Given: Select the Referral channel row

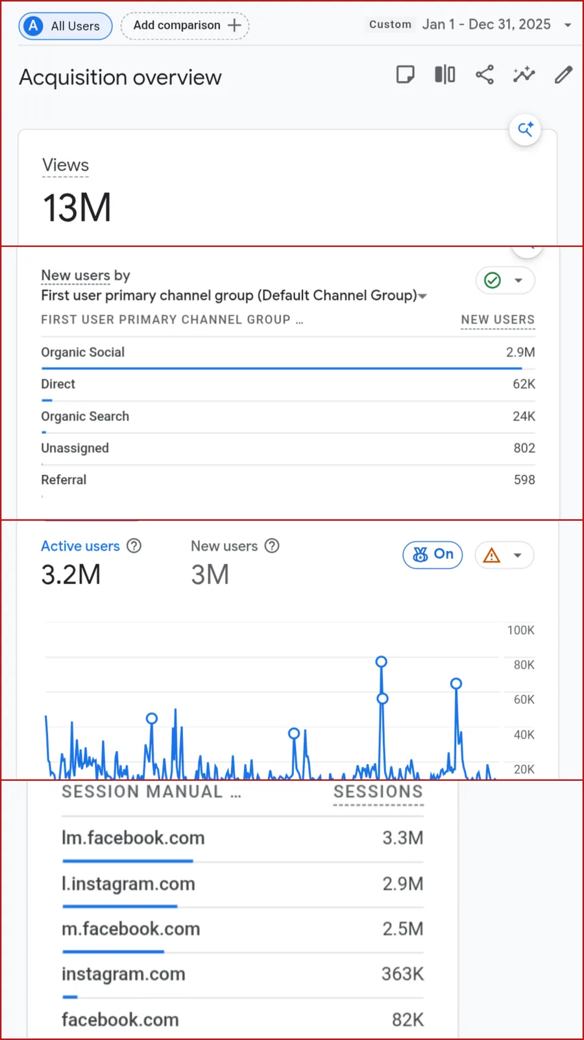Looking at the screenshot, I should tap(288, 481).
